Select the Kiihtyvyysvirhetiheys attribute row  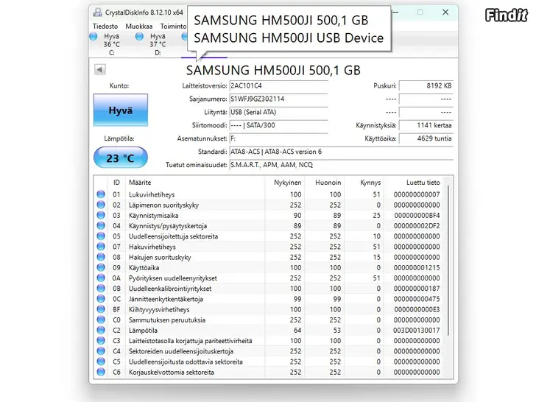point(269,309)
